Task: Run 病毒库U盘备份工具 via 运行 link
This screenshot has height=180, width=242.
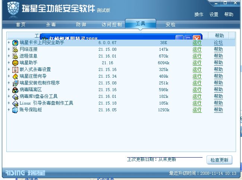Action: pos(197,96)
